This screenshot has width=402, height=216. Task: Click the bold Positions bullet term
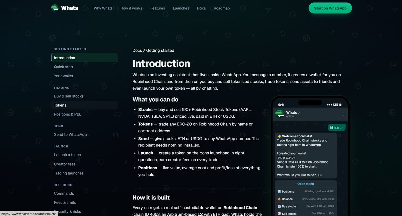click(148, 168)
